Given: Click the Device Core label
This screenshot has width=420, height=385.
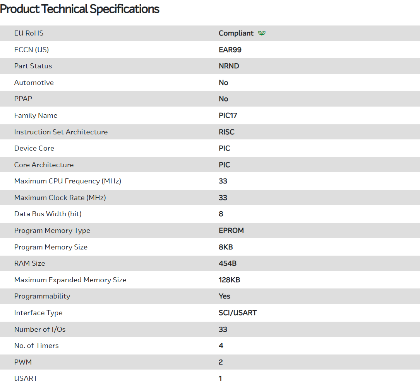Looking at the screenshot, I should coord(34,148).
